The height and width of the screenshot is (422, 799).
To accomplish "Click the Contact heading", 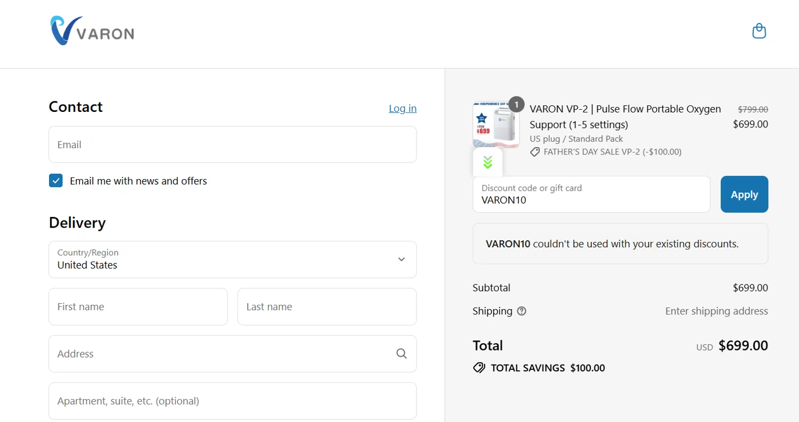I will point(76,107).
